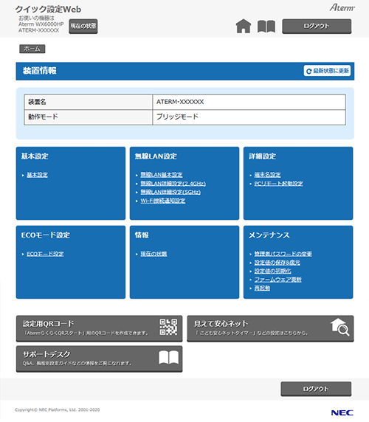Click the Aterm logo at top right
The width and height of the screenshot is (369, 422).
pos(342,7)
